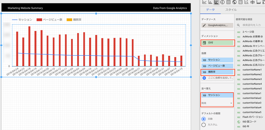Click the Marketing Website Summary header text
Screen dimensions: 265x130
coord(25,8)
